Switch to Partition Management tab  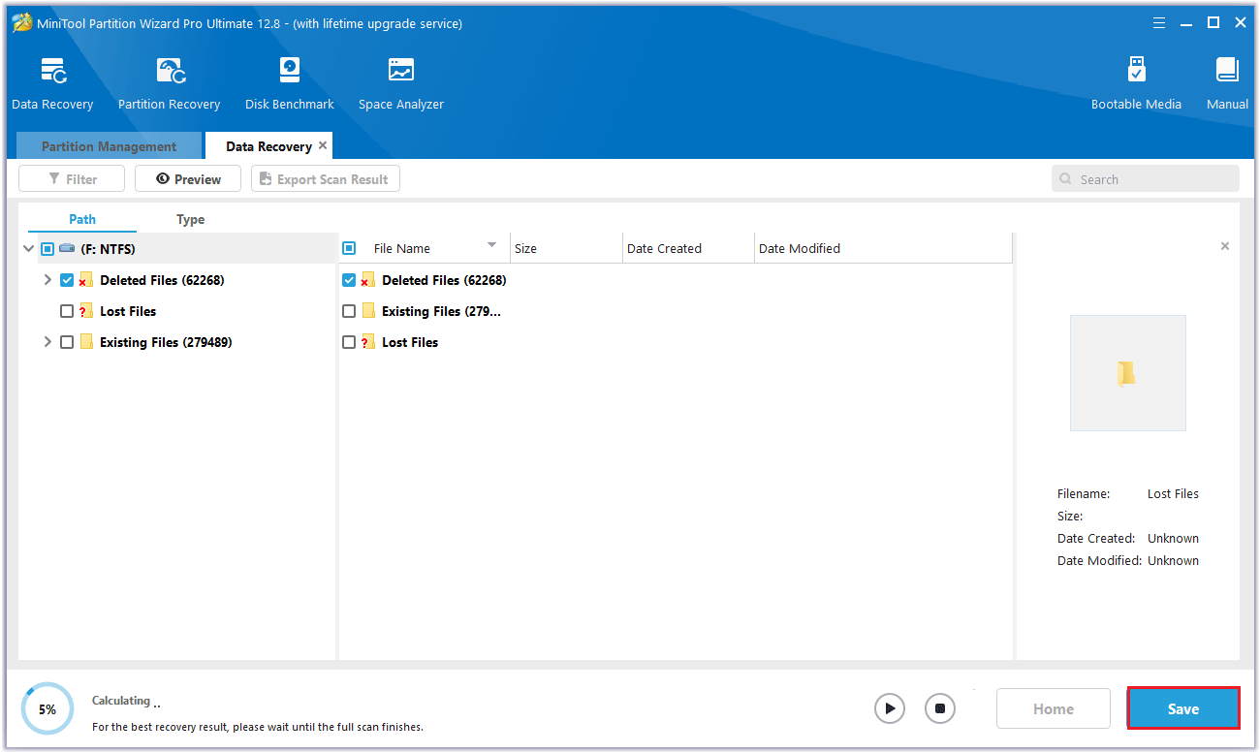coord(109,146)
